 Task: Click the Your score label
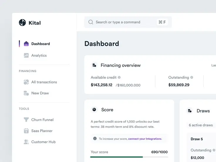pos(99,152)
